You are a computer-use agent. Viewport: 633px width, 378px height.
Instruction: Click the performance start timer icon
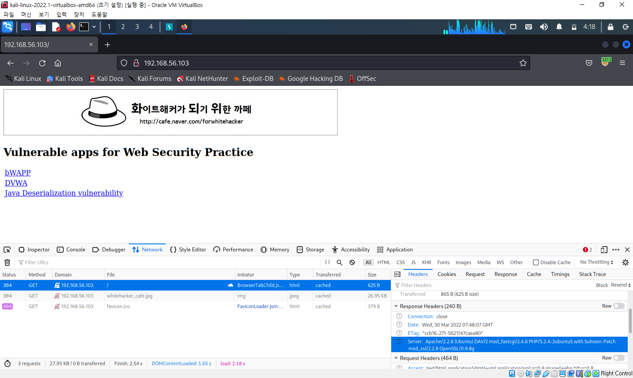[x=7, y=363]
